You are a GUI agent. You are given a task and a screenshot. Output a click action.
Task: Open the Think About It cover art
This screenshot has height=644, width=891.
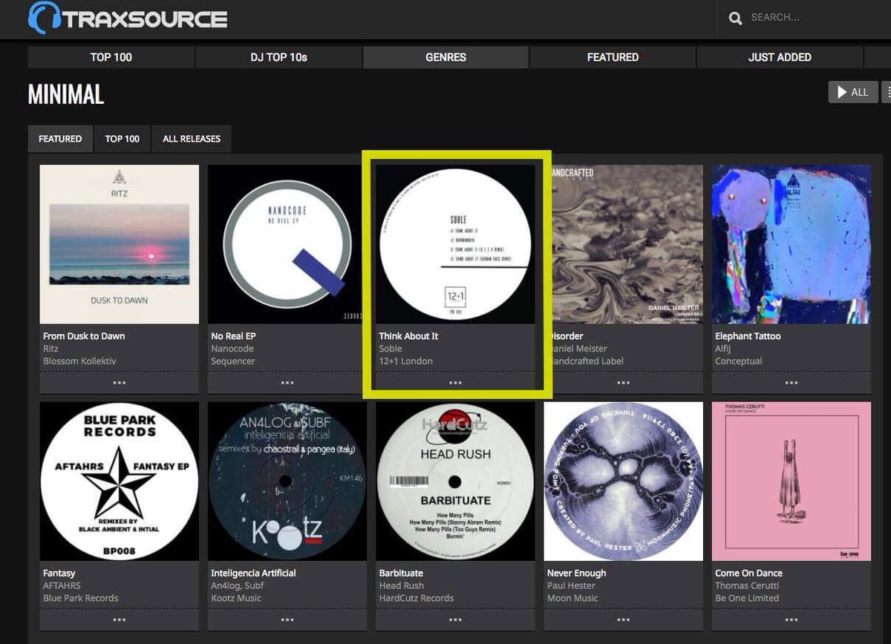455,244
